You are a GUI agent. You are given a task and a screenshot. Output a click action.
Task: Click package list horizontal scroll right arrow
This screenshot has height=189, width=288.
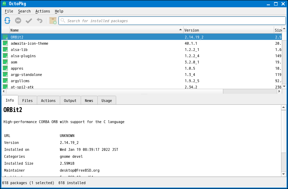(279, 91)
